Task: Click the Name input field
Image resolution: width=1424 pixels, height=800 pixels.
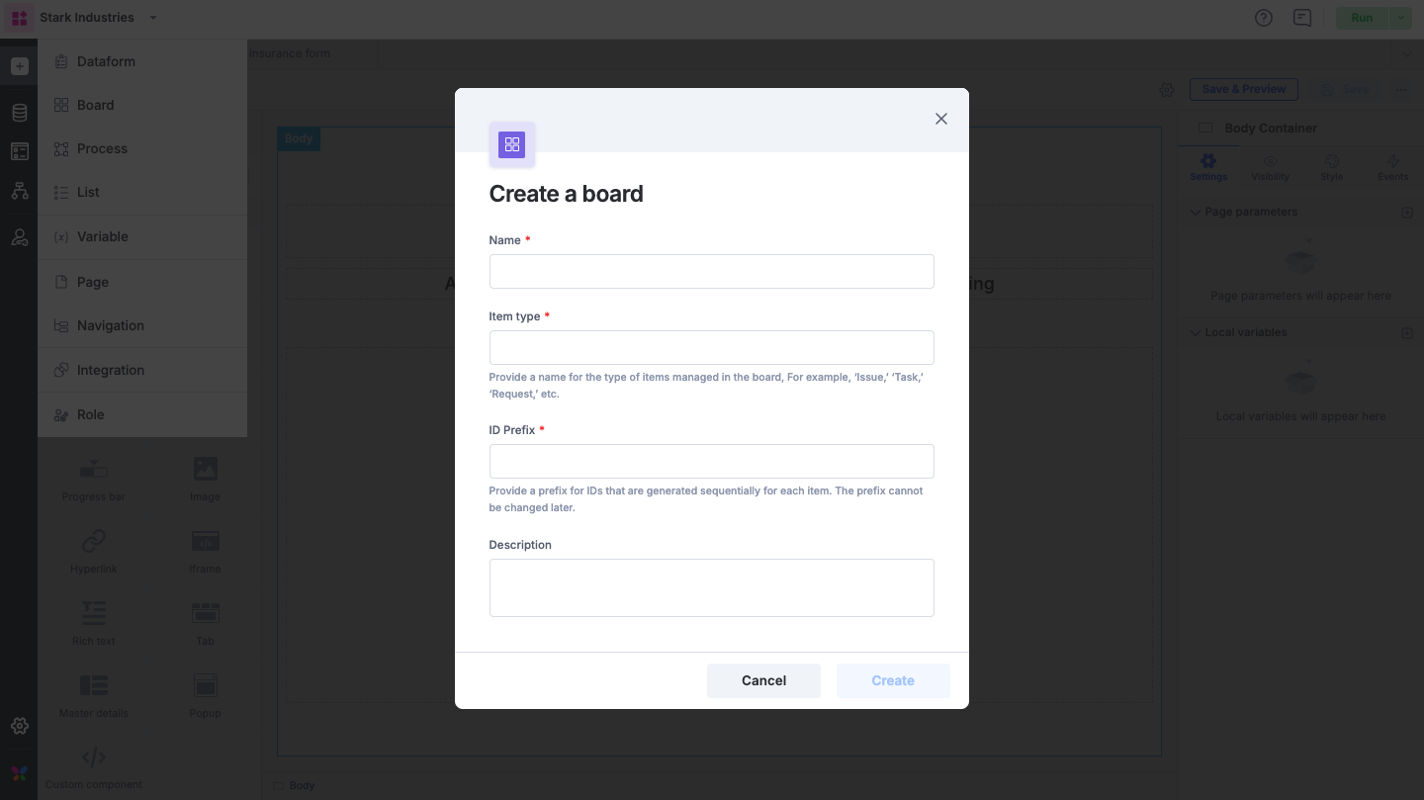Action: [711, 272]
